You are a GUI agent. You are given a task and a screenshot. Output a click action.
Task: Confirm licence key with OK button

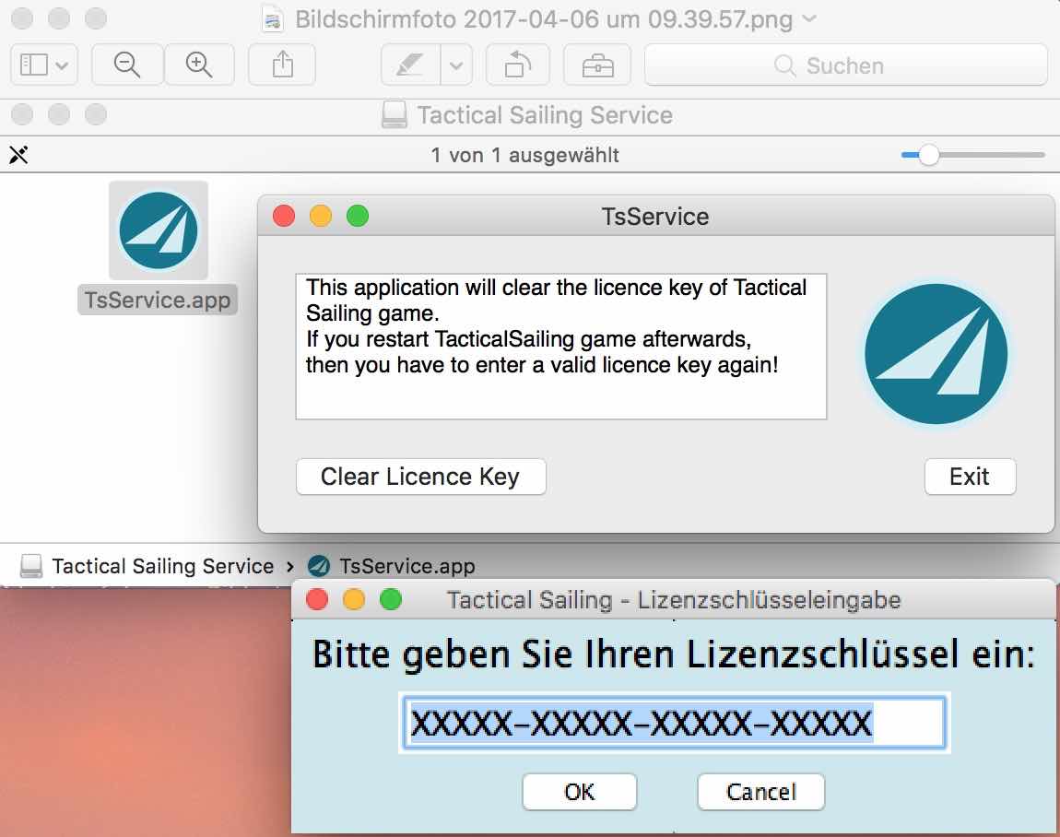[580, 792]
